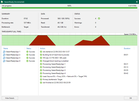Click the 'THROUGHPUT (ALL TIME)' heading

(11, 31)
